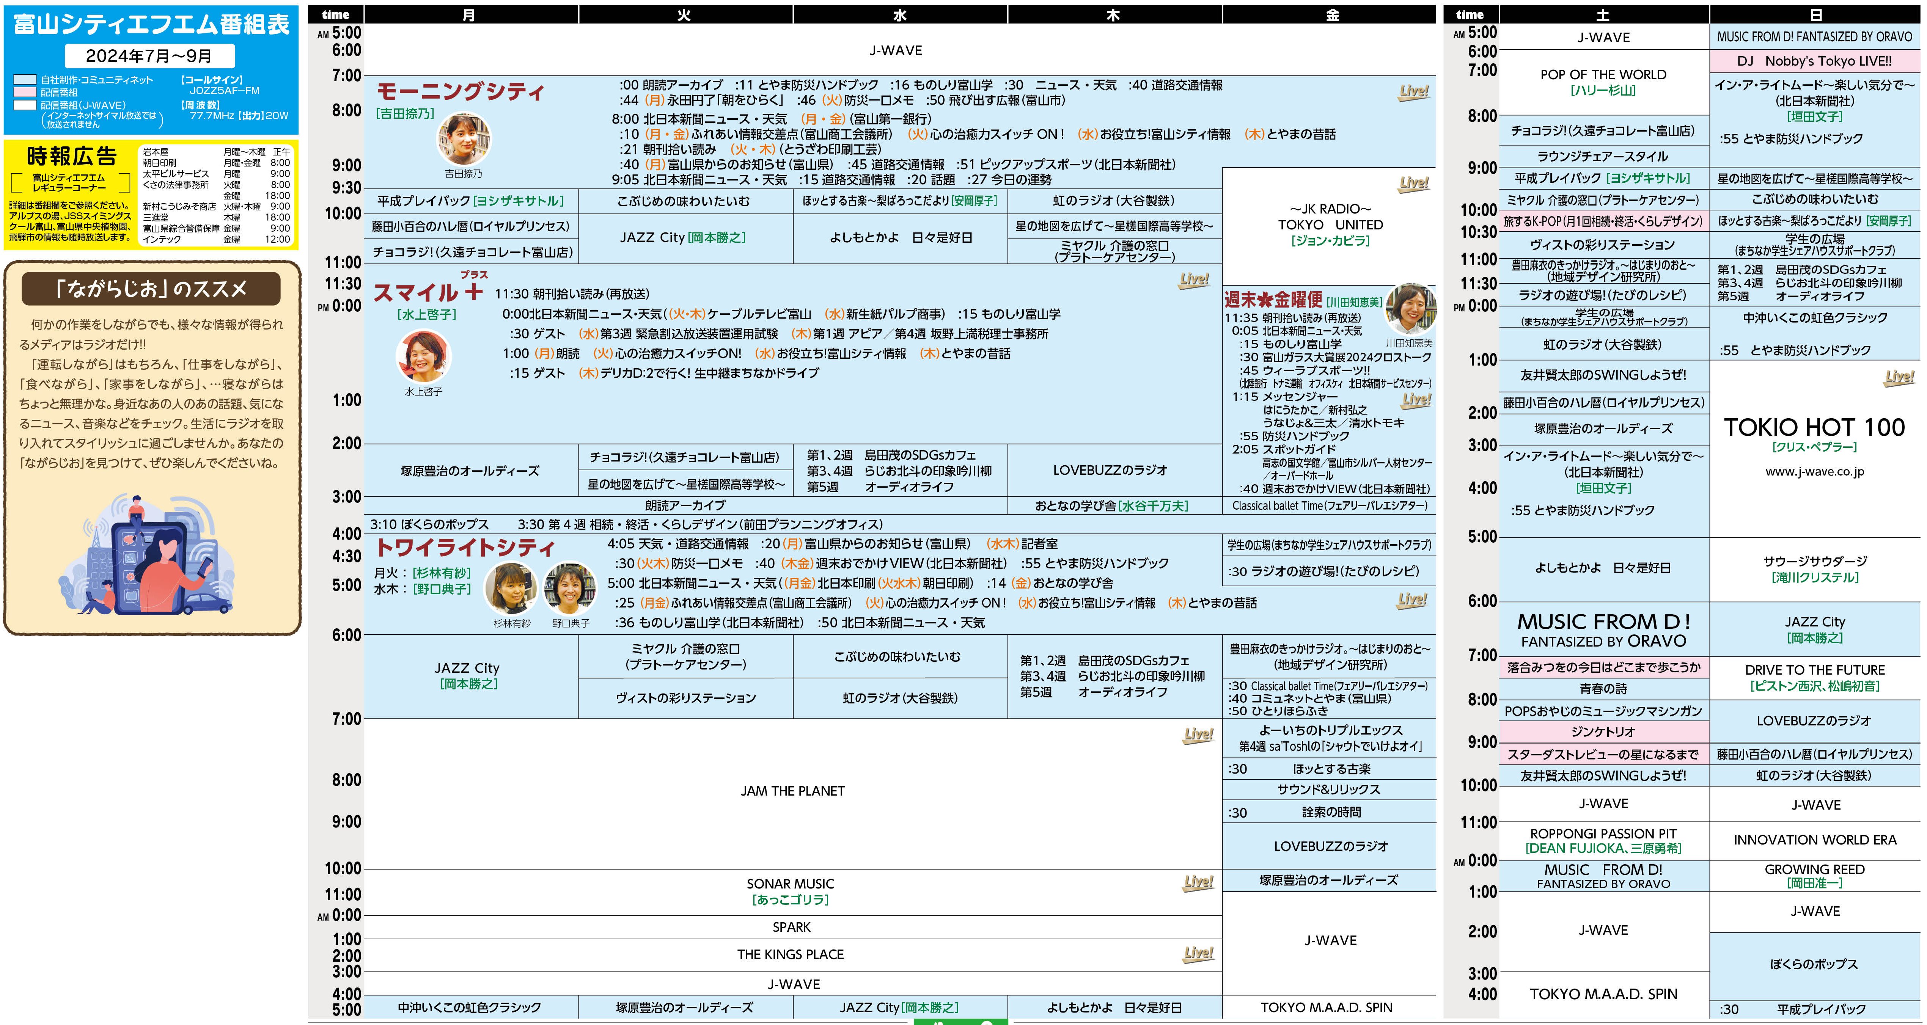Select the photo of 野口典子

pos(570,589)
